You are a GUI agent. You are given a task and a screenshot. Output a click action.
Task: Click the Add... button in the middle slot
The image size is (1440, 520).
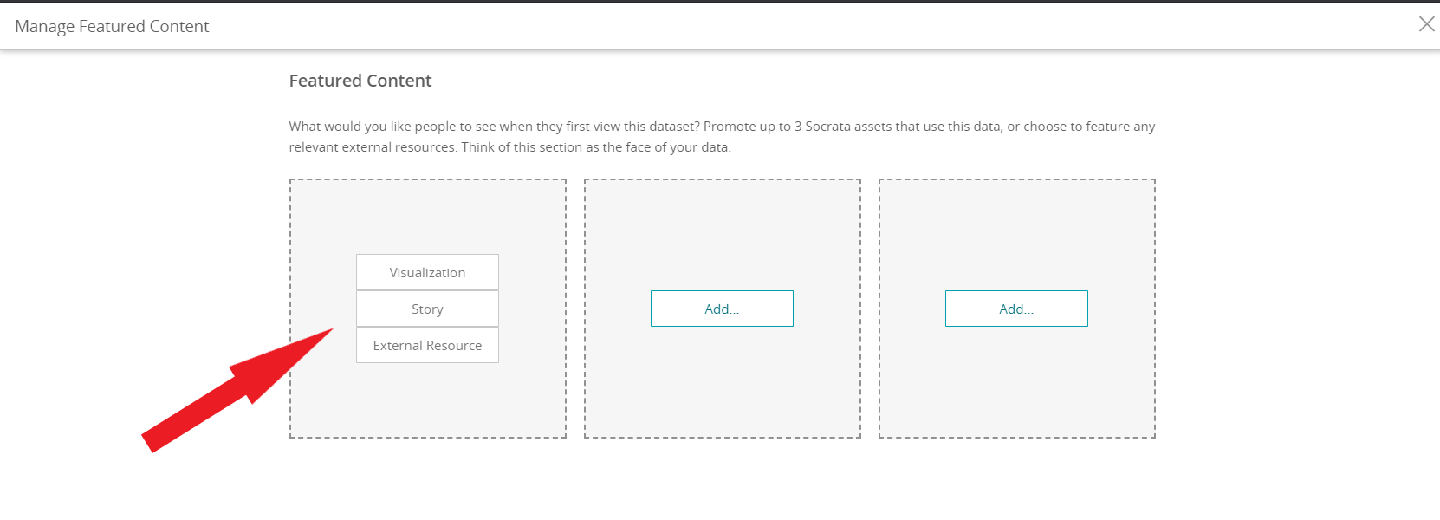[x=722, y=309]
